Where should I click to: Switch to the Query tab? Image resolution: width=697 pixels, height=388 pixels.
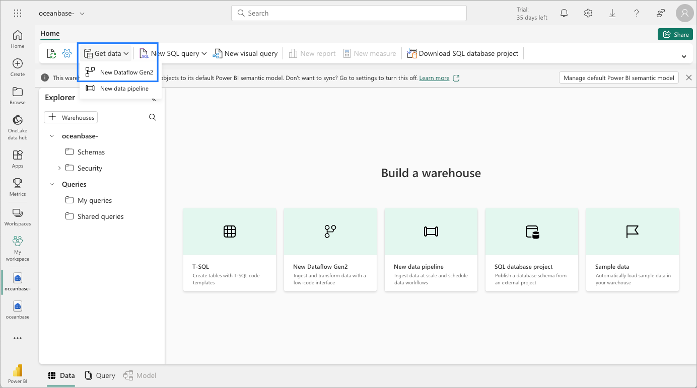point(100,375)
